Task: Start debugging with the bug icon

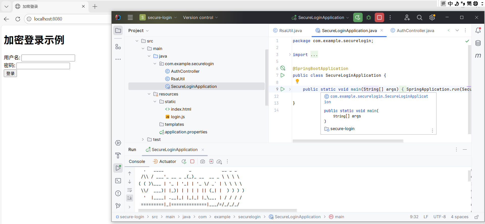Action: (x=369, y=17)
